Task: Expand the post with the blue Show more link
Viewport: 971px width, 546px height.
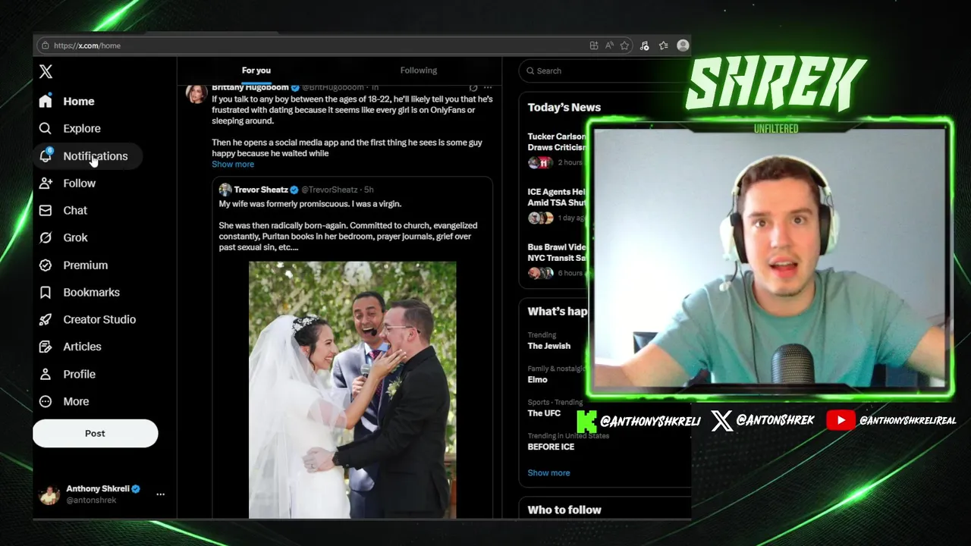Action: coord(233,164)
